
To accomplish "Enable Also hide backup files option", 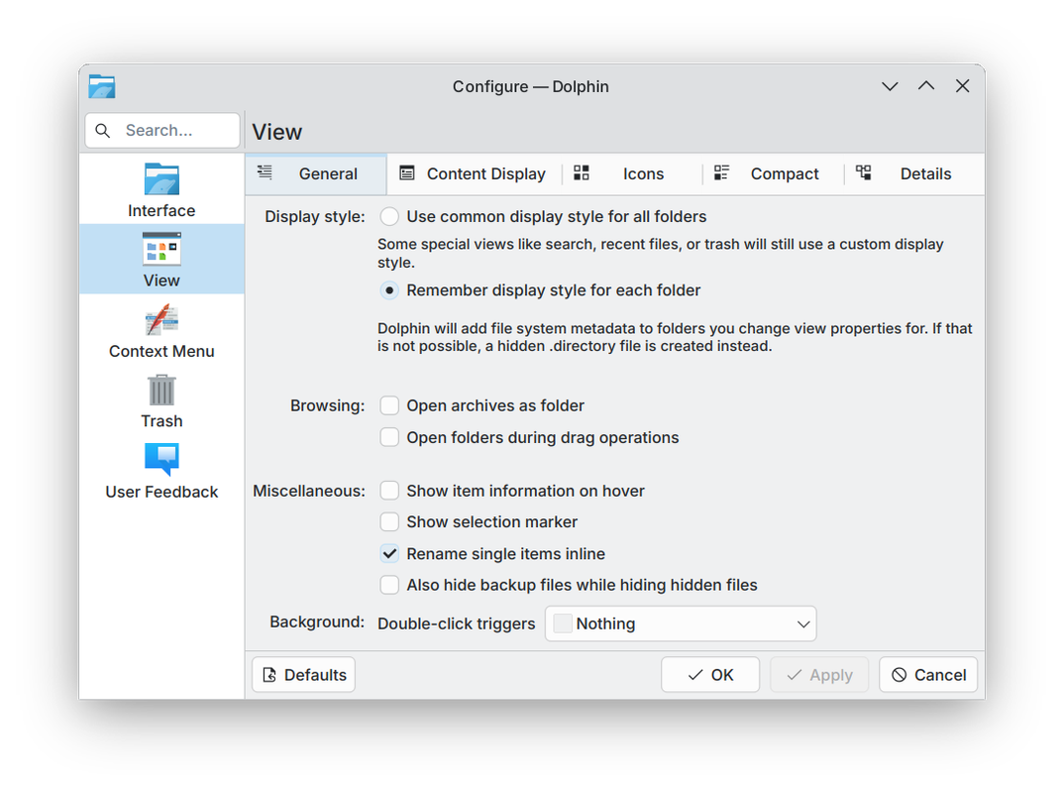I will pyautogui.click(x=569, y=585).
